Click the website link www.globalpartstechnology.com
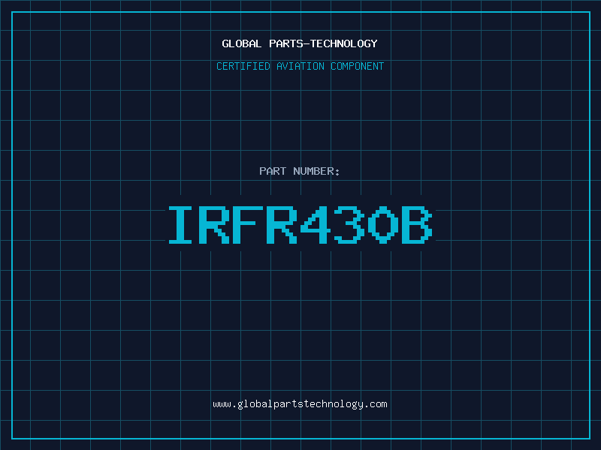This screenshot has width=601, height=450. [300, 404]
